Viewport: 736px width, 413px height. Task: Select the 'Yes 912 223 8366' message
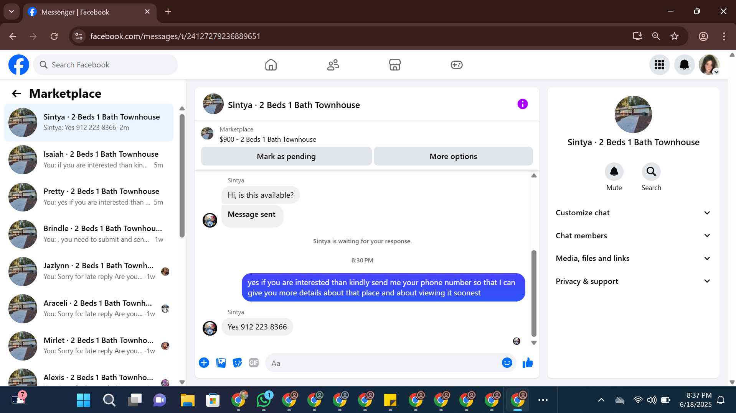pos(257,327)
